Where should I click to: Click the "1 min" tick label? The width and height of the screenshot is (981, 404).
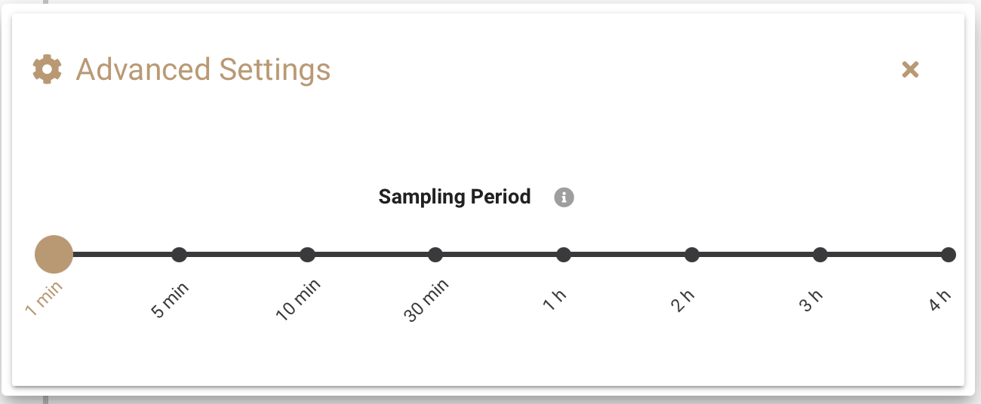43,299
